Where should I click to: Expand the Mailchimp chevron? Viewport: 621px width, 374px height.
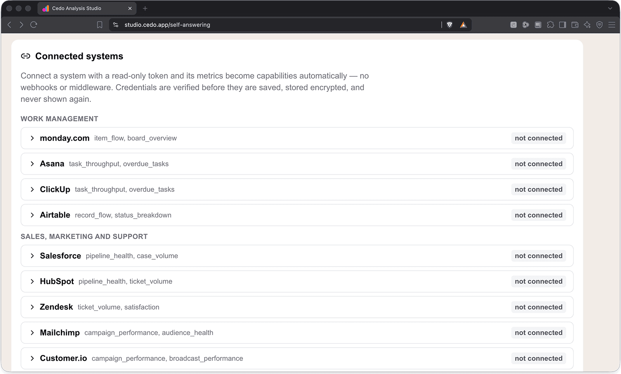[32, 333]
